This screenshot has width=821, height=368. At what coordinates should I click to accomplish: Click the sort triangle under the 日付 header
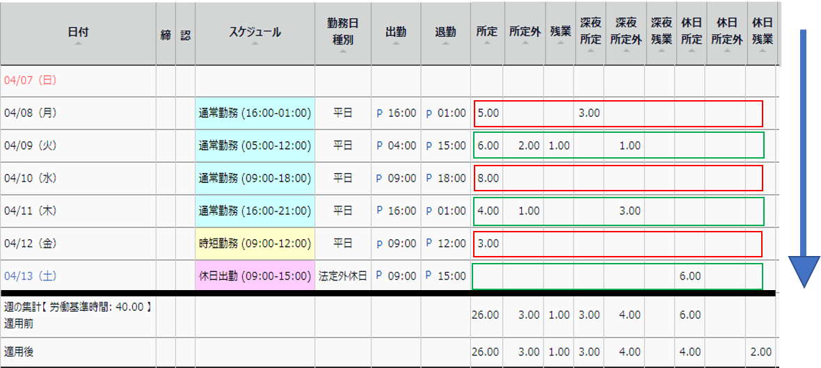tap(78, 44)
